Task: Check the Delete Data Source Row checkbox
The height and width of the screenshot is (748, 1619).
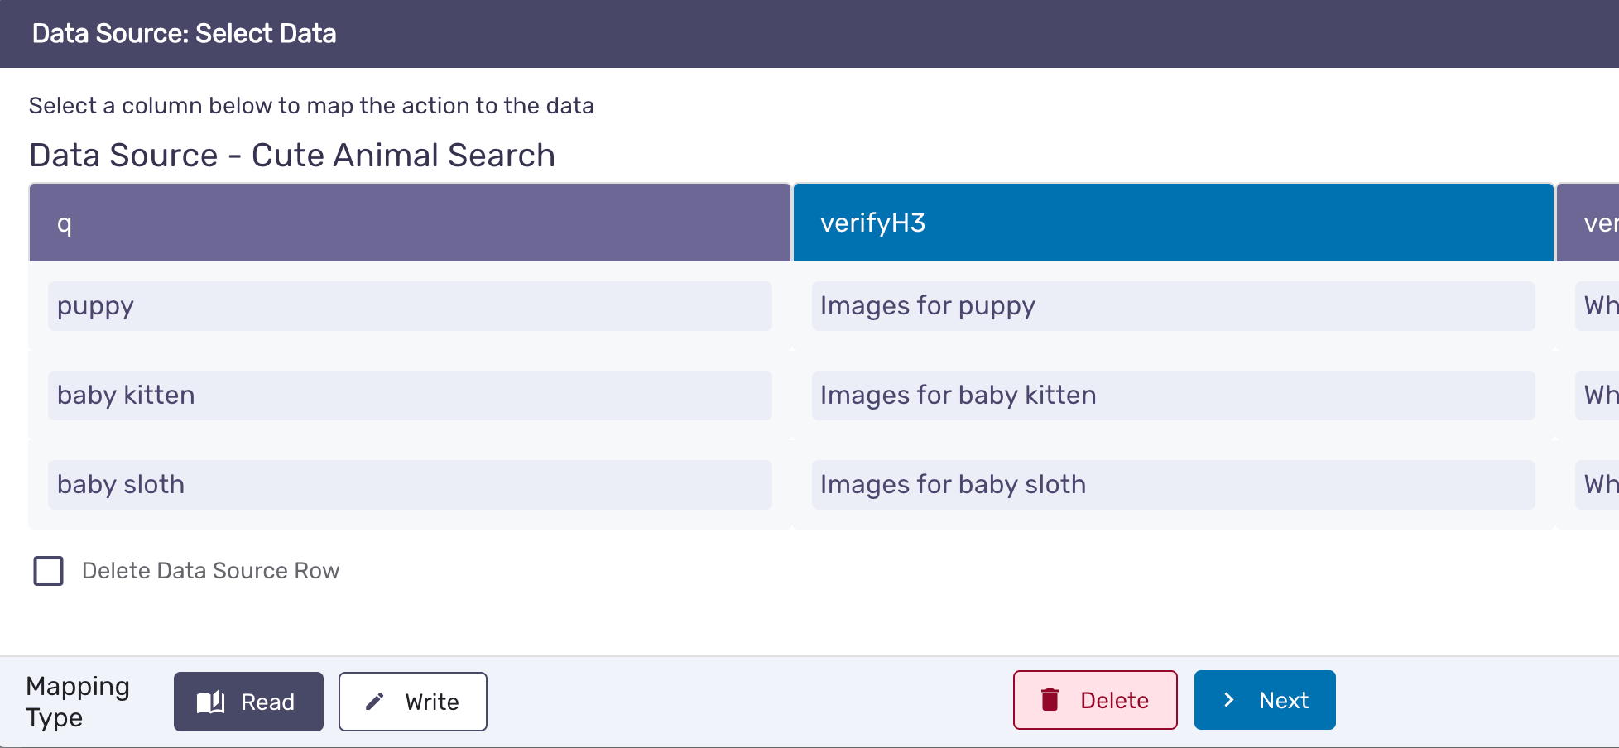Action: pos(48,571)
